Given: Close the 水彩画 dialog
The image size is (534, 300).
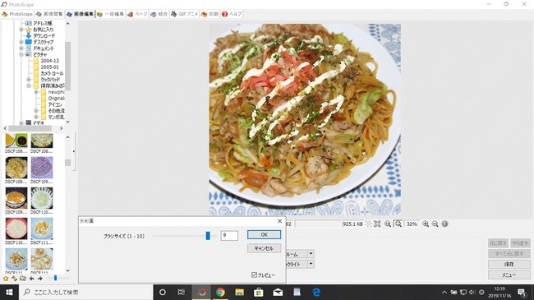Looking at the screenshot, I should (x=279, y=221).
